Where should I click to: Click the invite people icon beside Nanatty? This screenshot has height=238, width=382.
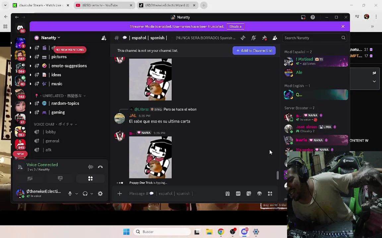104,38
